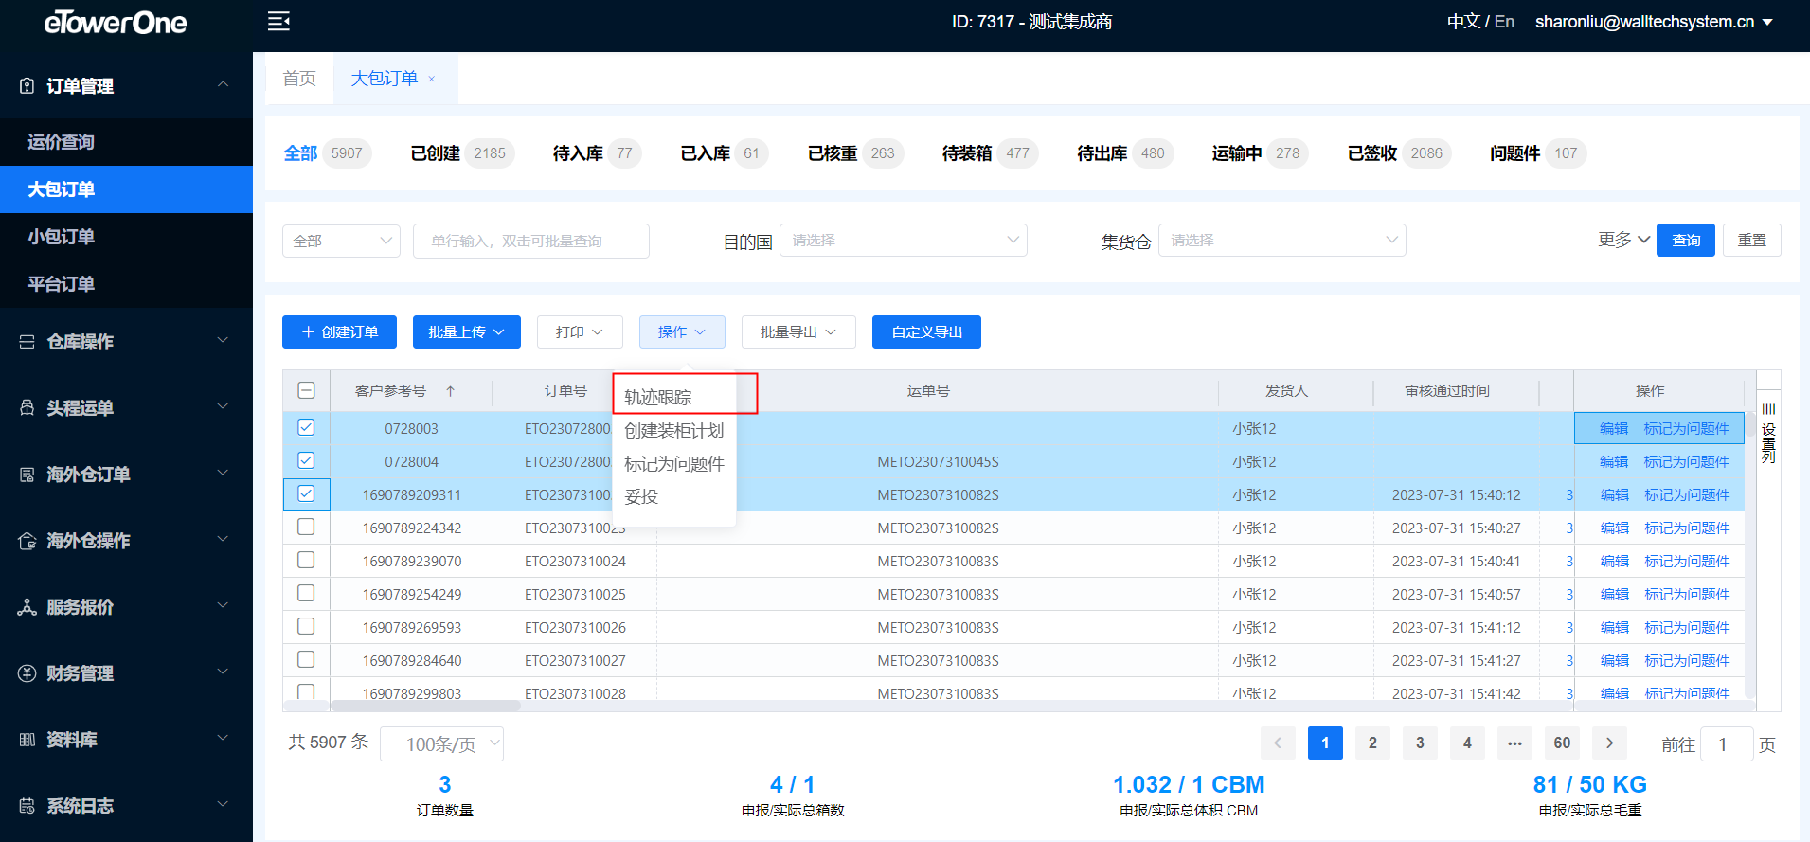Click the 资料库 sidebar icon

(x=27, y=740)
